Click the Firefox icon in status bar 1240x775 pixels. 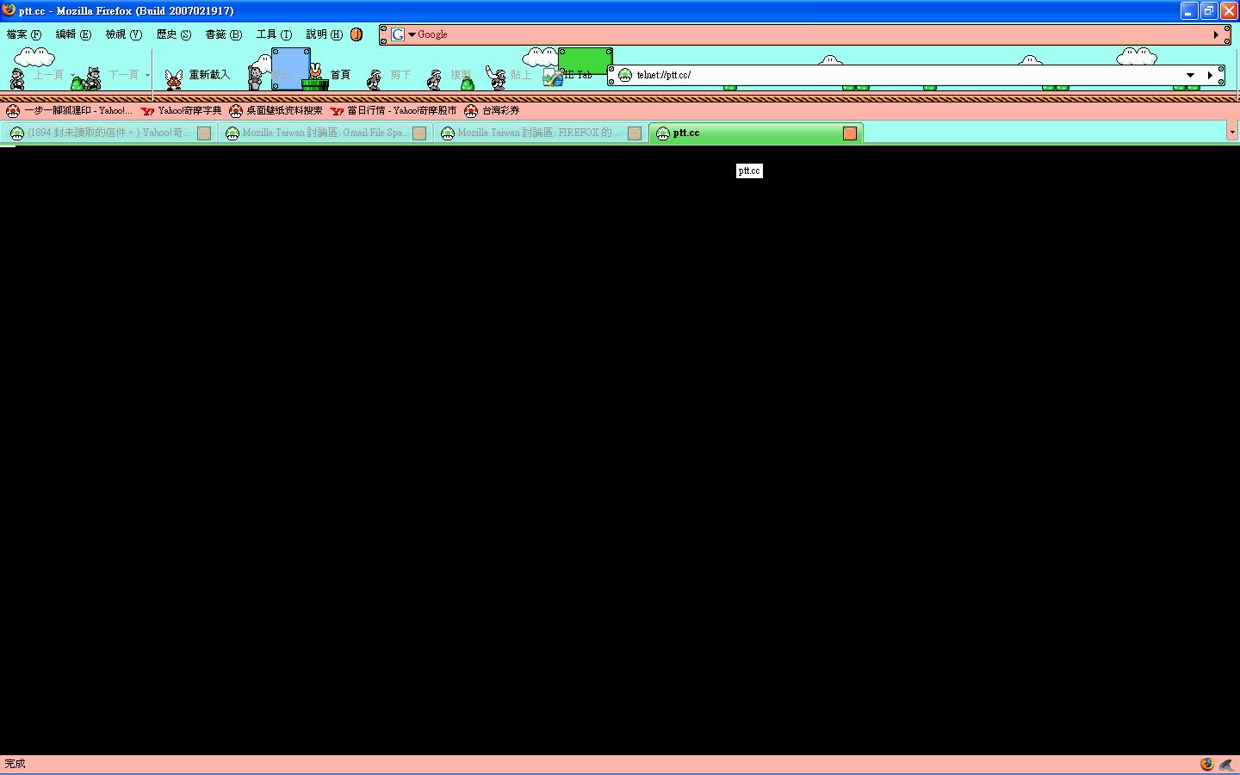(1206, 764)
